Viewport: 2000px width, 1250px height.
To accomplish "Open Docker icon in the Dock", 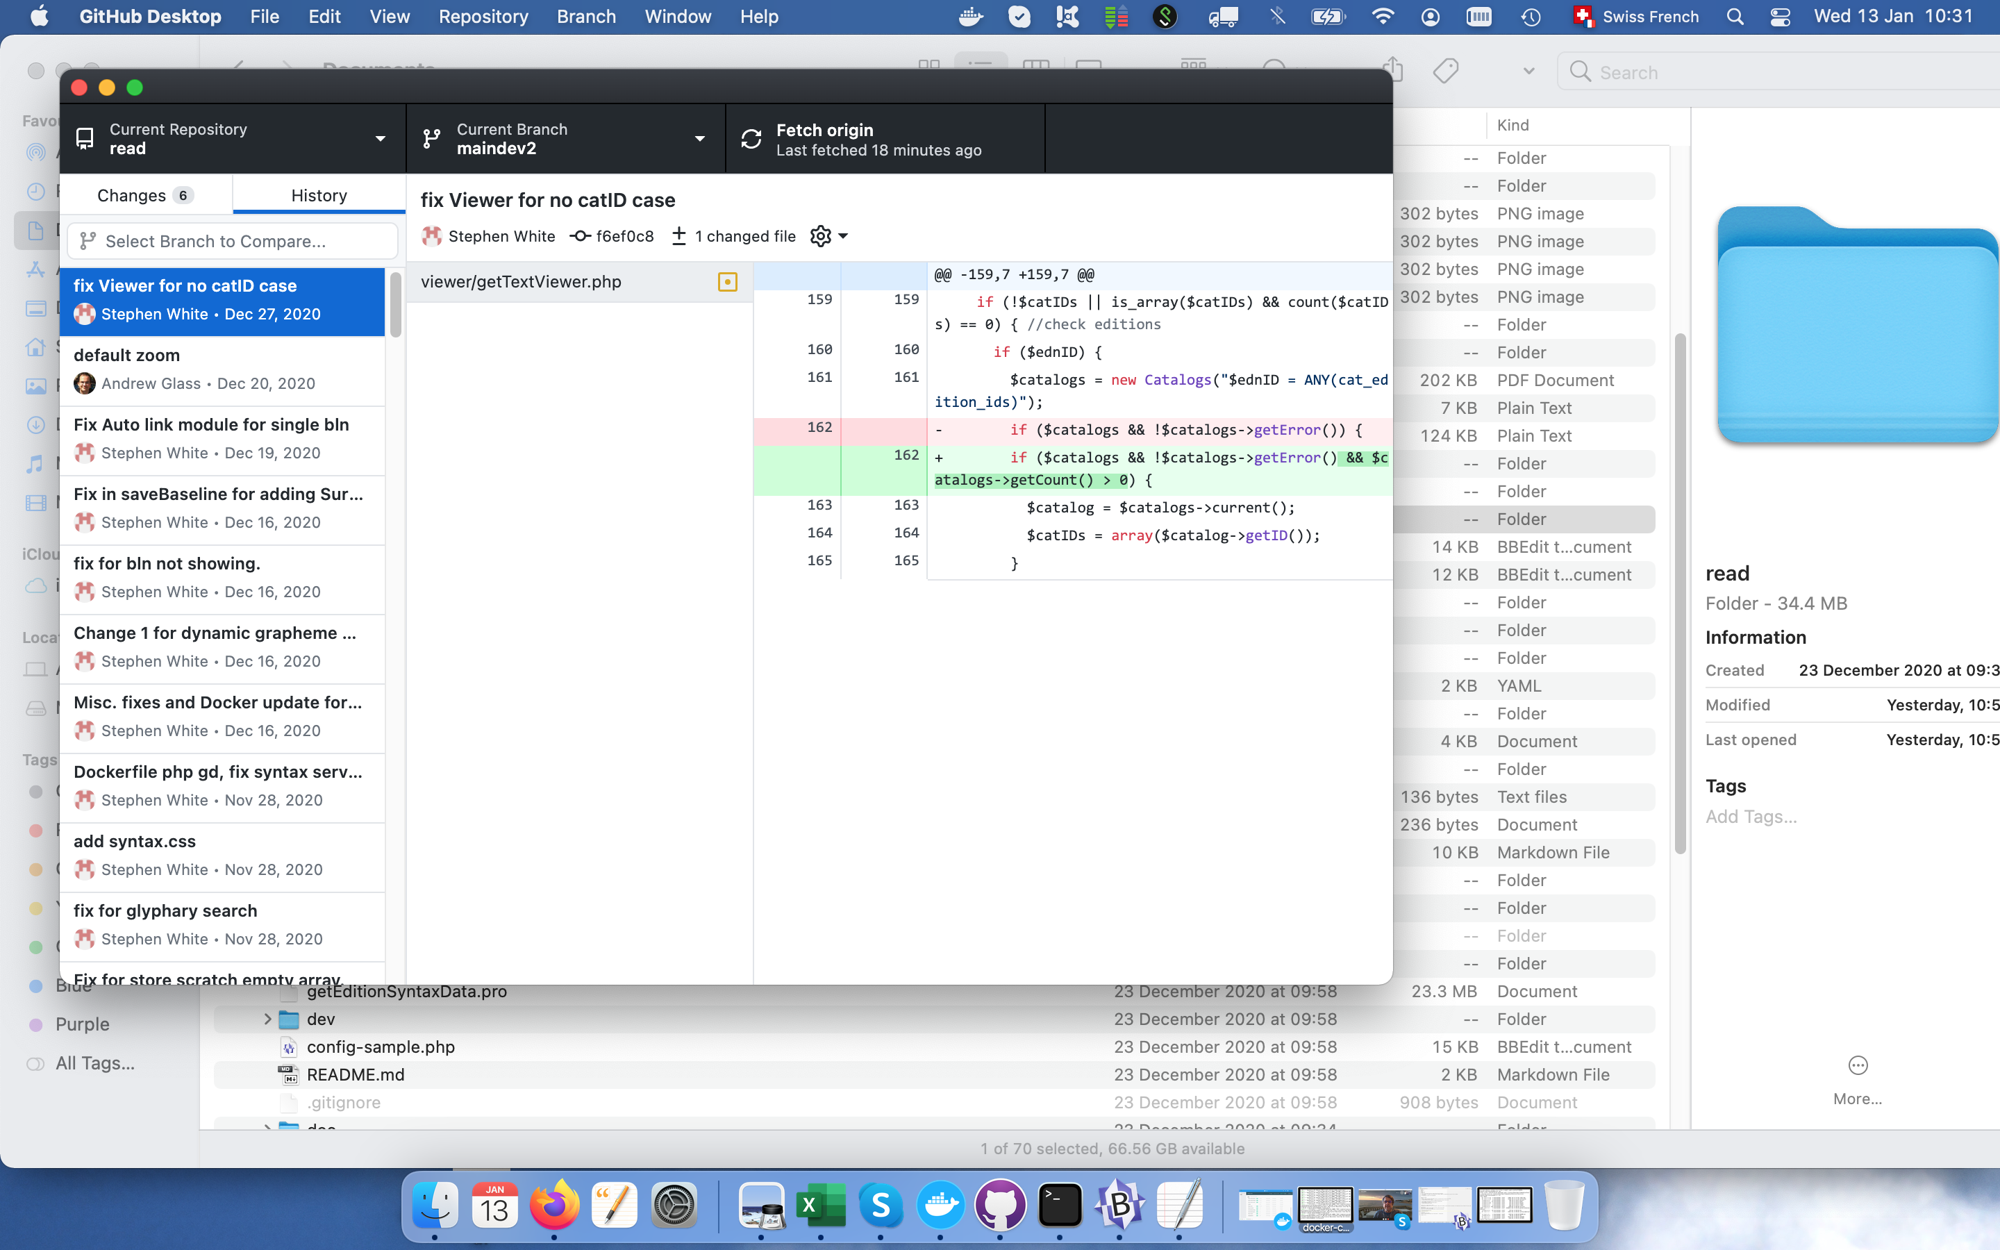I will (940, 1206).
